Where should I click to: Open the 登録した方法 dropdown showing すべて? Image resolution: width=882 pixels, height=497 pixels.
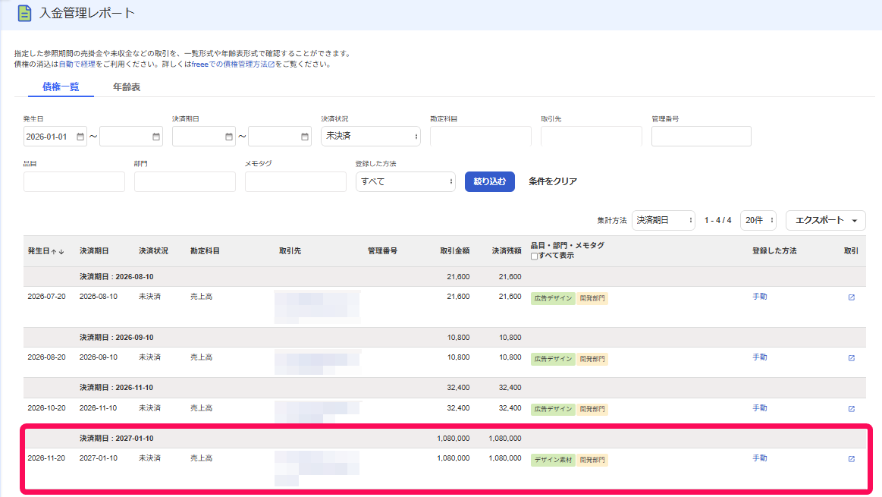pyautogui.click(x=406, y=182)
